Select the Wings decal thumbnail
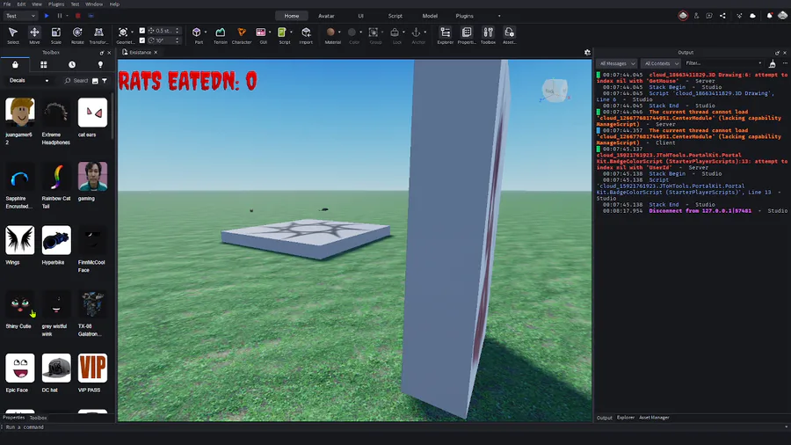 point(19,240)
